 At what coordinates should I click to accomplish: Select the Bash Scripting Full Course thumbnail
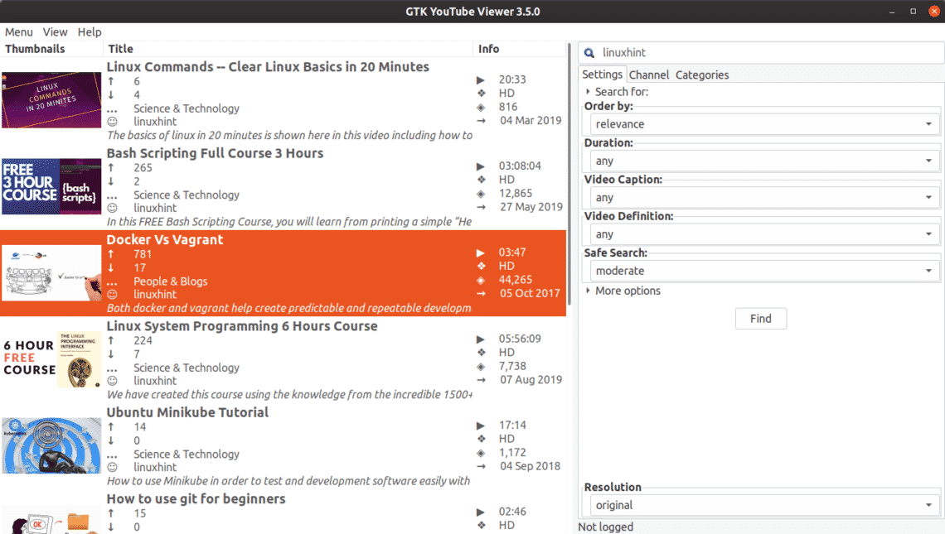51,186
